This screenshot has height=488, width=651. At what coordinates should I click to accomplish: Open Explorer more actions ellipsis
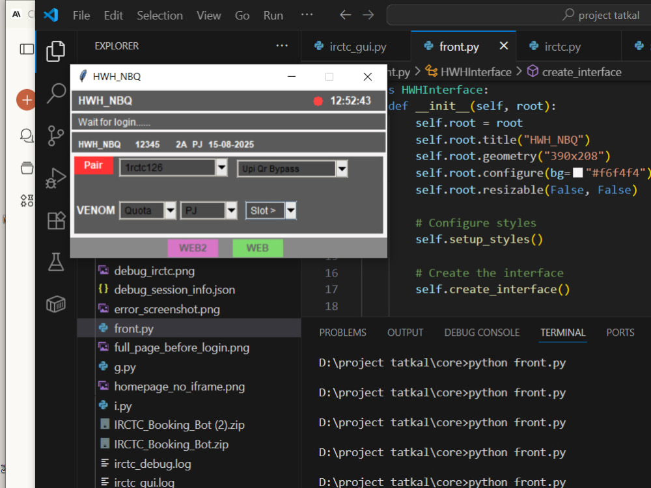pyautogui.click(x=282, y=46)
